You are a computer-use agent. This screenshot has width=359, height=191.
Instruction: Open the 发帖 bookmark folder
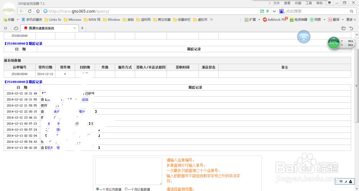(128, 20)
